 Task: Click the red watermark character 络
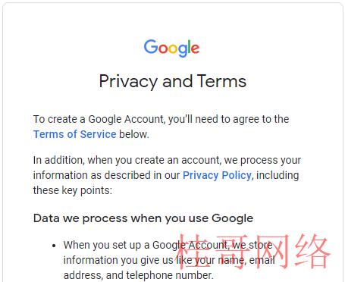[x=313, y=251]
